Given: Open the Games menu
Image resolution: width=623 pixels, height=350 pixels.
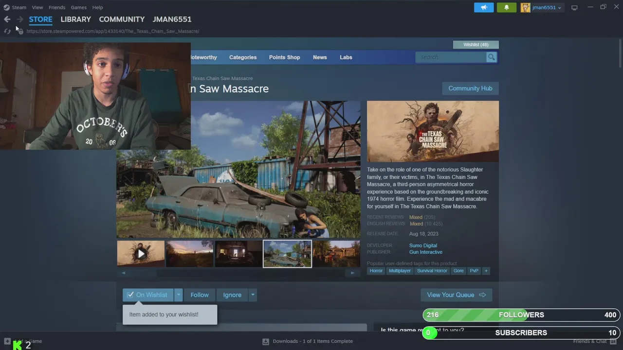Looking at the screenshot, I should [x=79, y=7].
